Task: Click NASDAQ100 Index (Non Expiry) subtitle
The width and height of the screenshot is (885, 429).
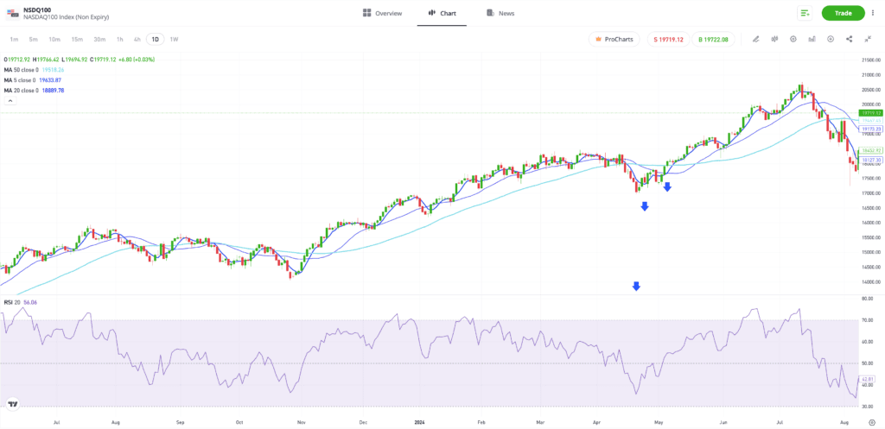Action: tap(66, 17)
